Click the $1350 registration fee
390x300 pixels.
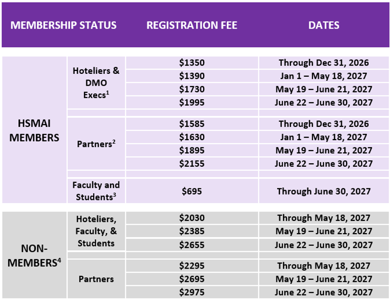coord(192,62)
